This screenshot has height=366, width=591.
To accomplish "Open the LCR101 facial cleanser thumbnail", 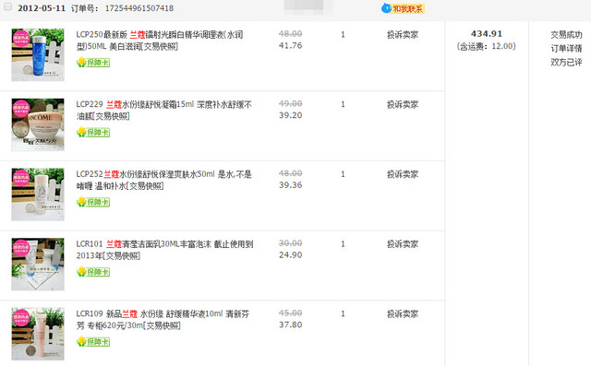I will pyautogui.click(x=38, y=264).
